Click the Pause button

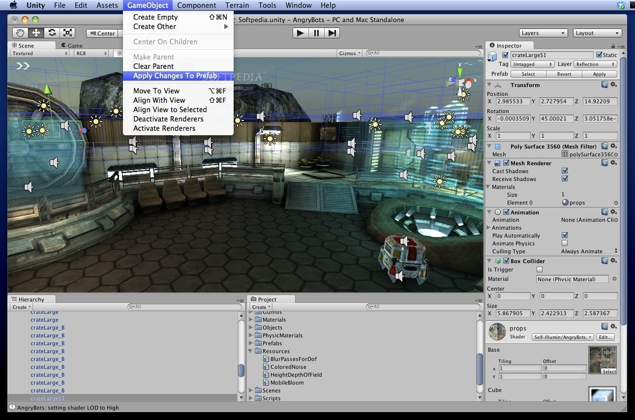316,33
